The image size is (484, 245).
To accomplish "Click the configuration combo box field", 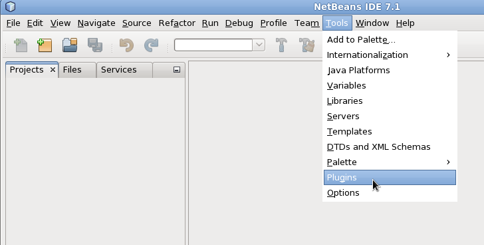I will [x=213, y=45].
